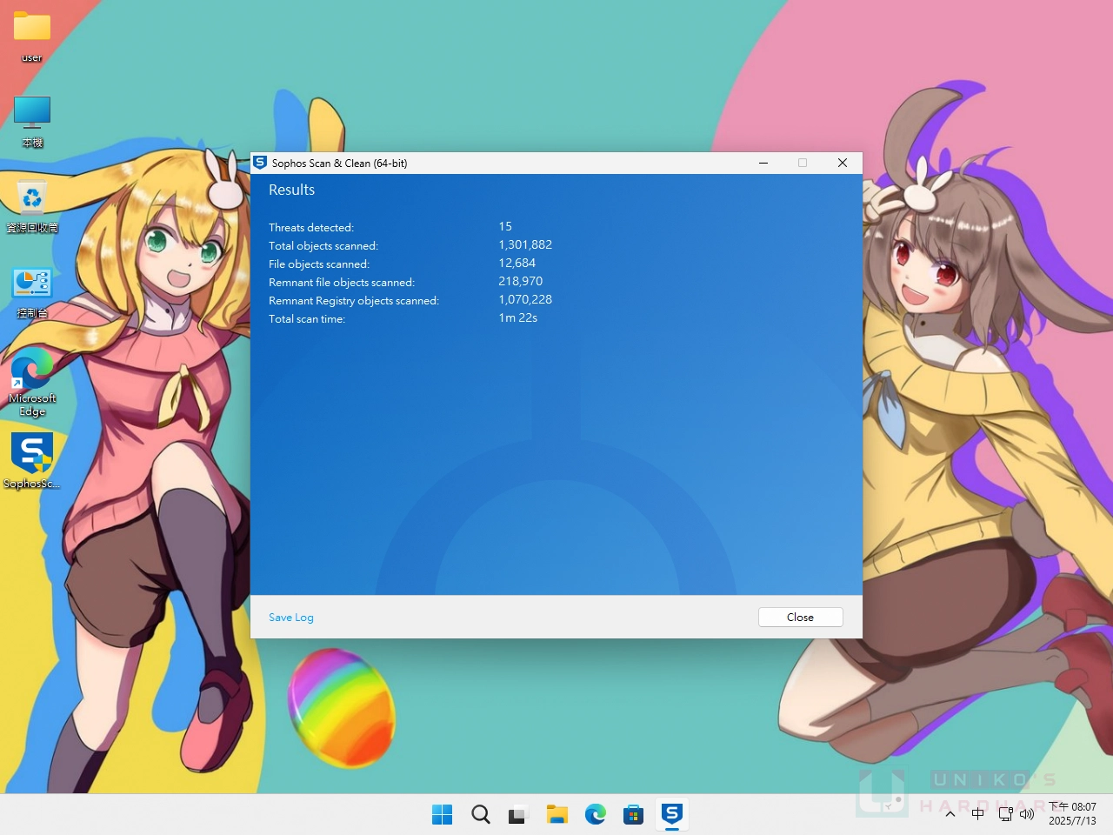
Task: Click the Sophos logo in the title bar
Action: pos(260,163)
